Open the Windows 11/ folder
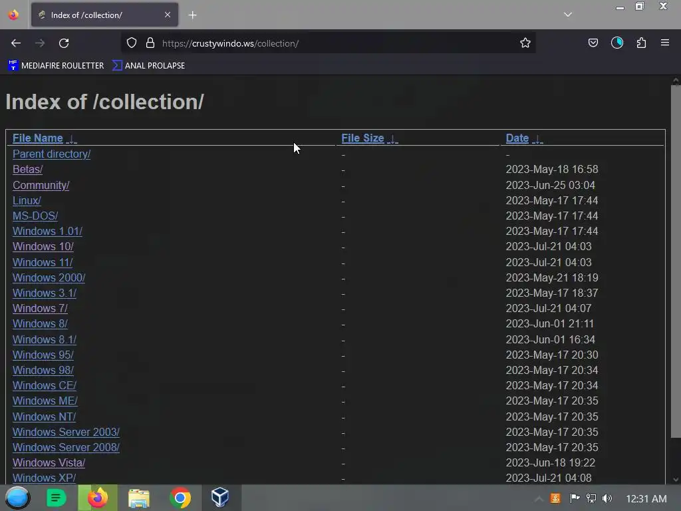 tap(43, 262)
